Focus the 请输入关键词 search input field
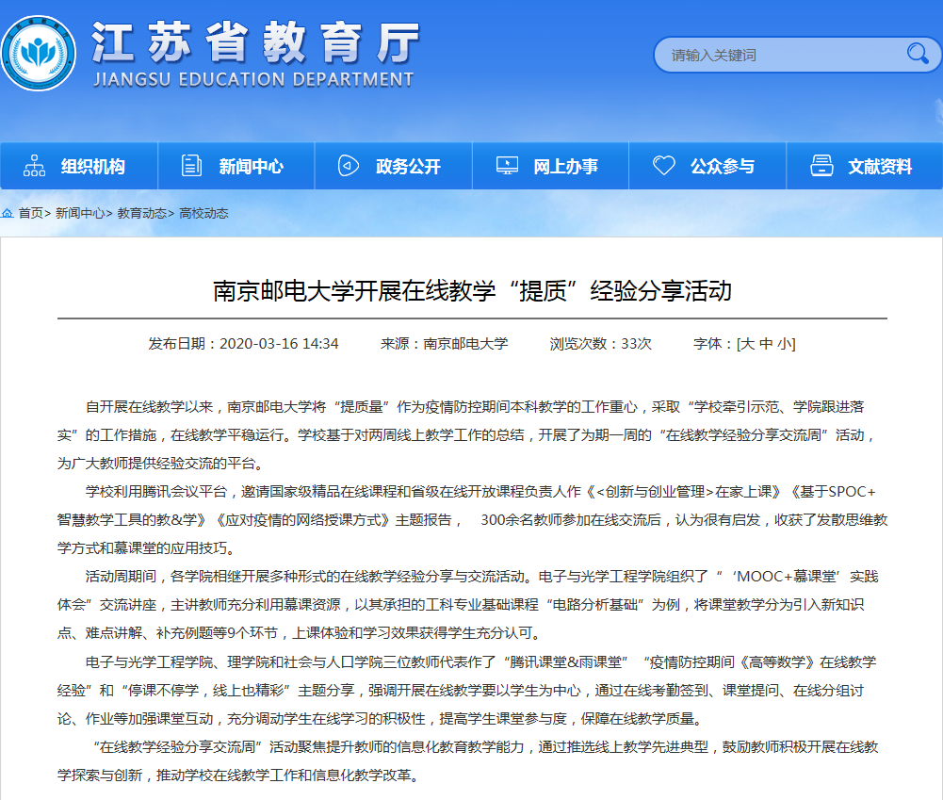This screenshot has width=943, height=800. tap(777, 55)
